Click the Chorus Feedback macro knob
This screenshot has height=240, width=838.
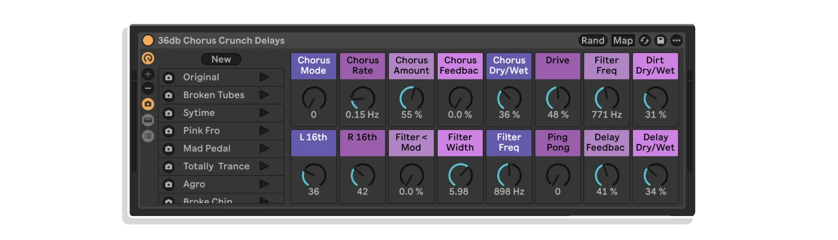click(x=460, y=98)
